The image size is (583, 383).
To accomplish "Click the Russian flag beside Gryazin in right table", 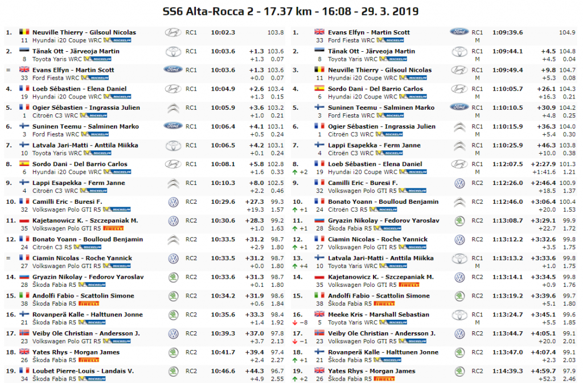I will click(319, 221).
